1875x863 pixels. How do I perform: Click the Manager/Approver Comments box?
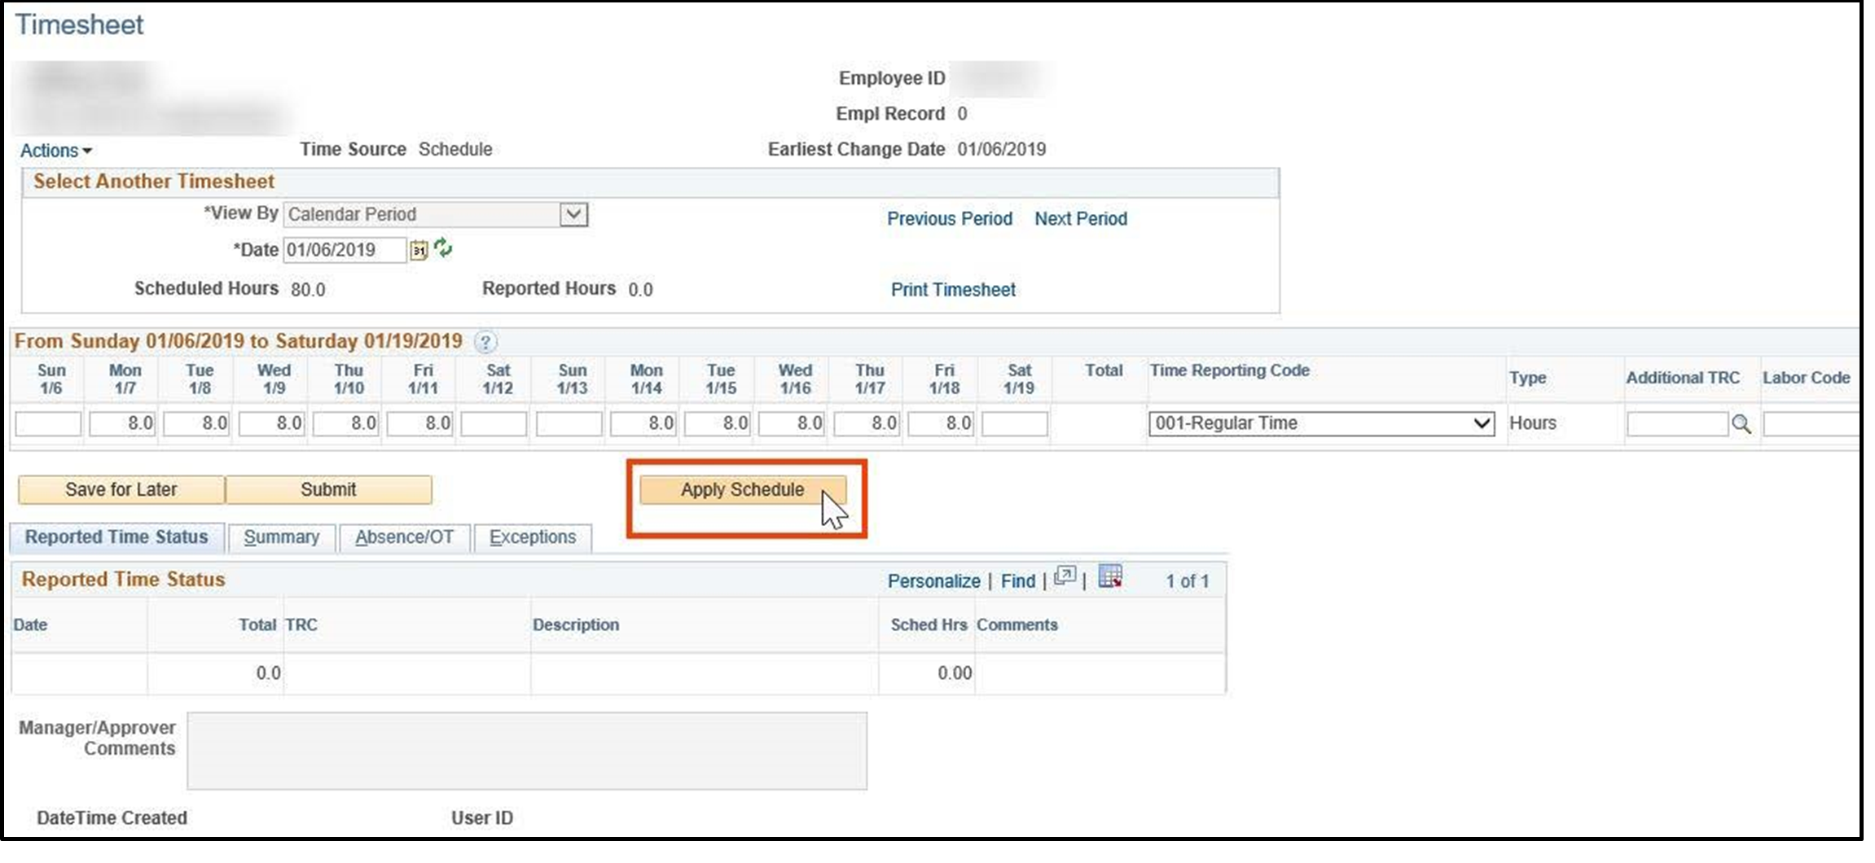pos(528,749)
